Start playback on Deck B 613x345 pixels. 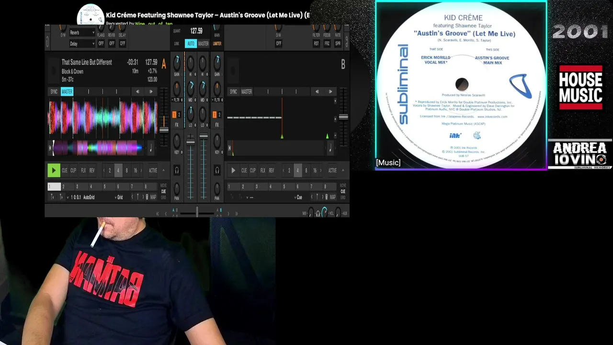(233, 170)
